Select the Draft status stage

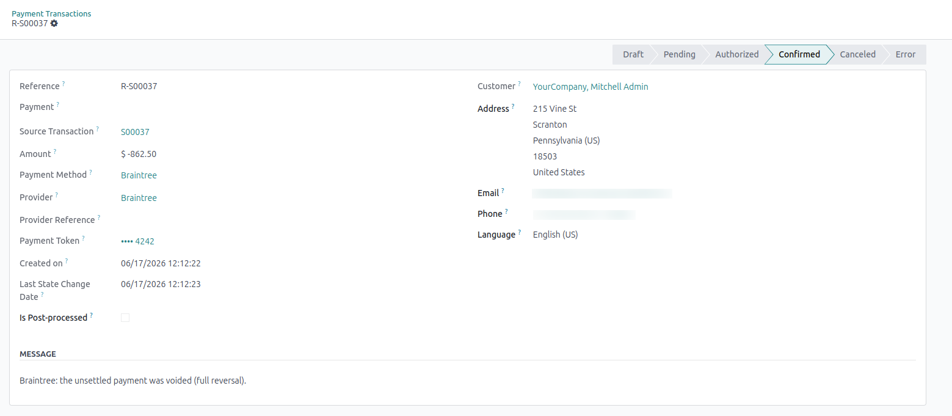(633, 54)
